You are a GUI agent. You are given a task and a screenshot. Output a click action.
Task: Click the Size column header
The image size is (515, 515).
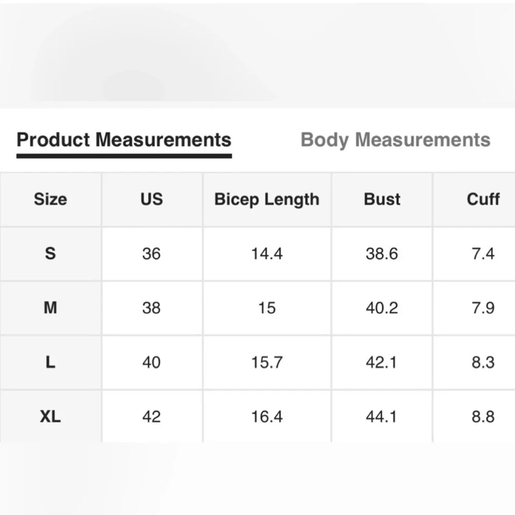[50, 199]
